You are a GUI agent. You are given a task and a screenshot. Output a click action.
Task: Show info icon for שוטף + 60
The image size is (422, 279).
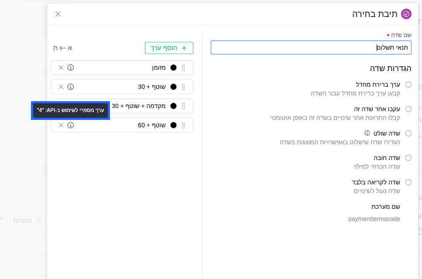point(71,125)
